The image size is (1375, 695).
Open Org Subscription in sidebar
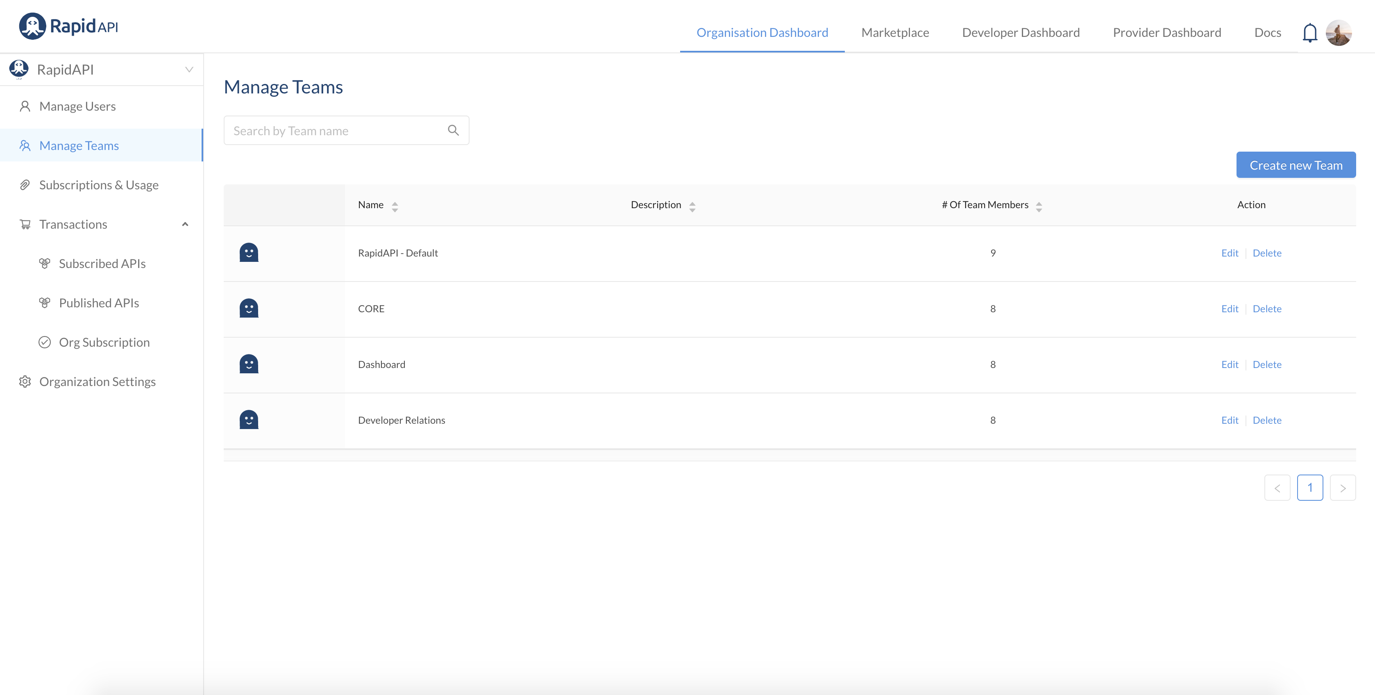[104, 342]
